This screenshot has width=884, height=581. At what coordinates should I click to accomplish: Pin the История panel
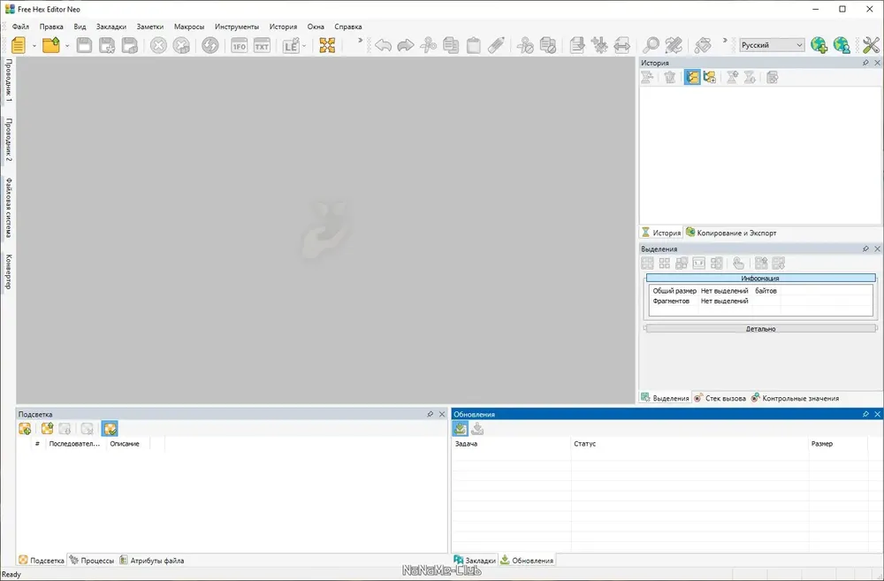pyautogui.click(x=865, y=63)
